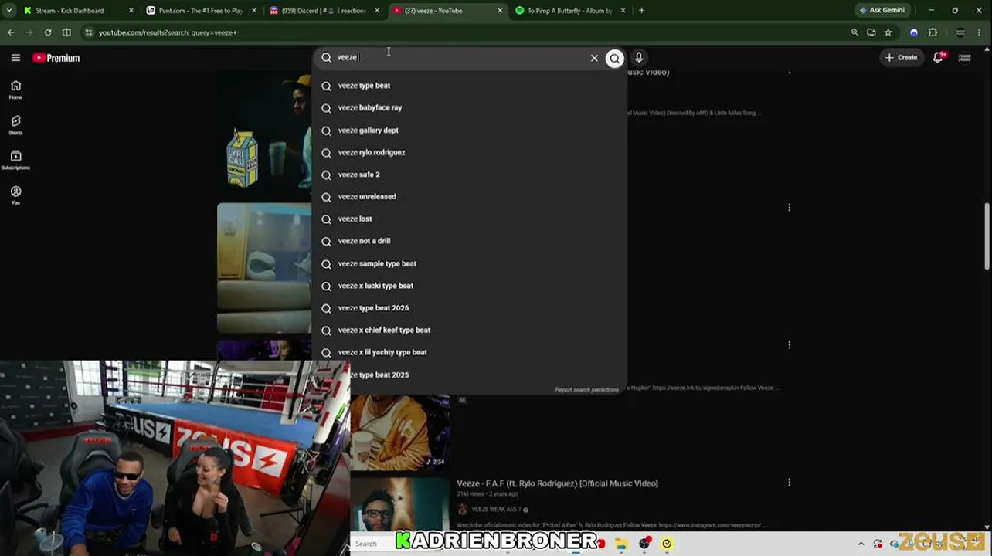This screenshot has height=556, width=992.
Task: Close the veeze - YouTube tab
Action: (500, 11)
